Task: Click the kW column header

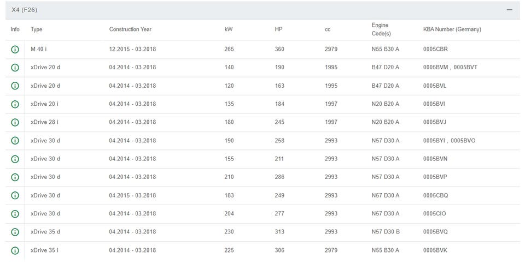Action: 229,29
